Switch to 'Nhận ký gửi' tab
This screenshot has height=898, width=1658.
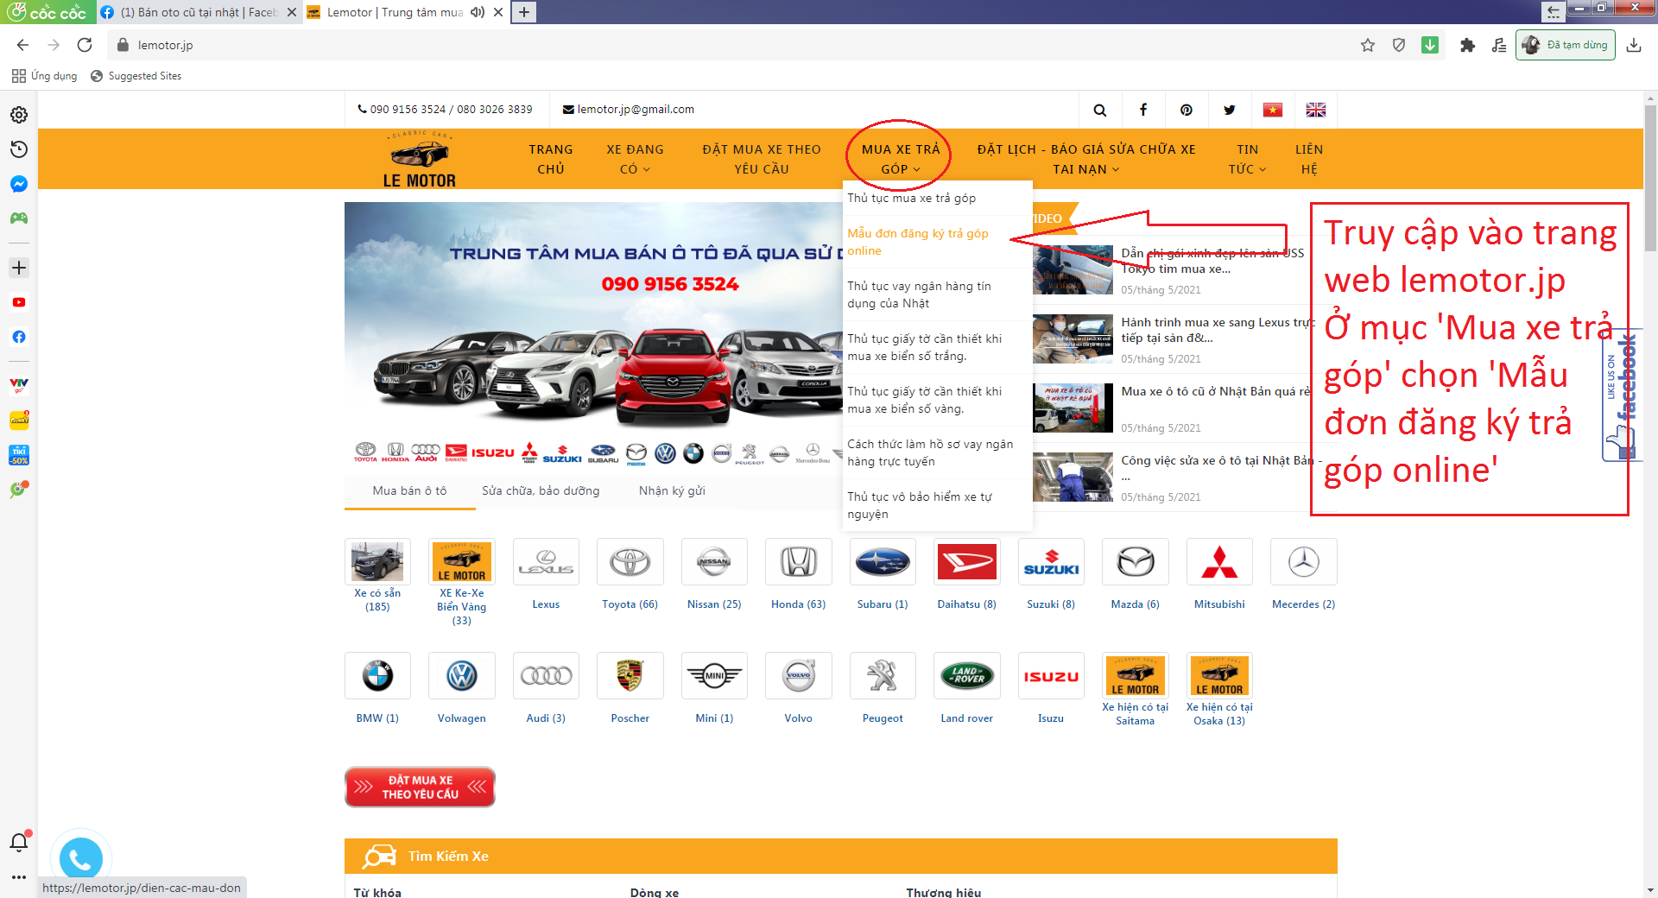(672, 490)
